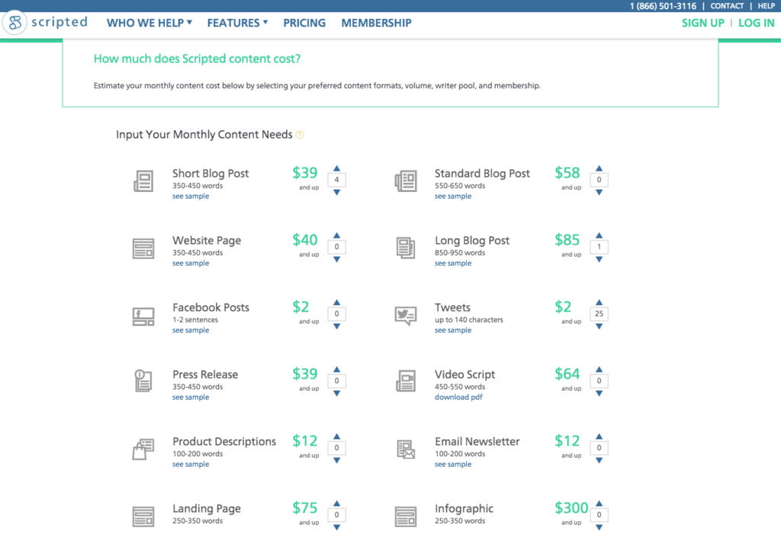The width and height of the screenshot is (781, 552).
Task: Increase Press Release quantity
Action: [336, 369]
